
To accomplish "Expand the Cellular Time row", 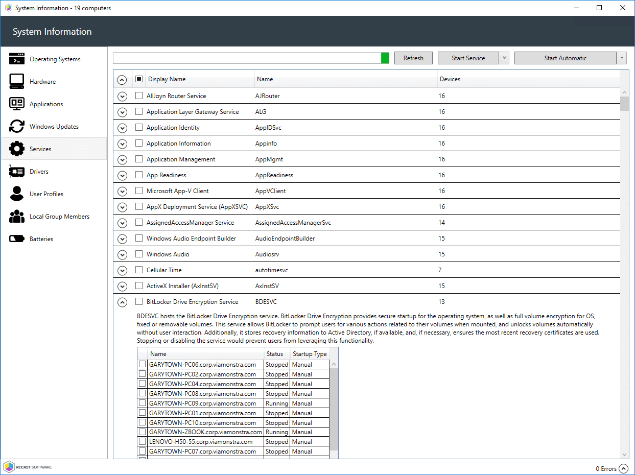I will [122, 270].
